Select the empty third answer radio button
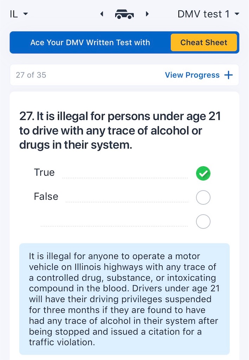Image resolution: width=249 pixels, height=360 pixels. point(203,221)
